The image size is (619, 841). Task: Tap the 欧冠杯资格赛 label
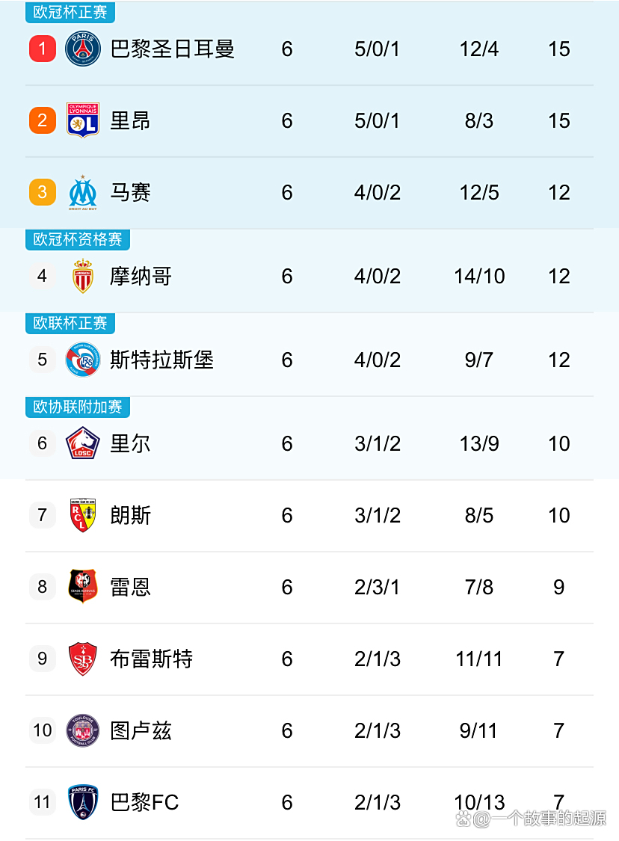point(78,240)
